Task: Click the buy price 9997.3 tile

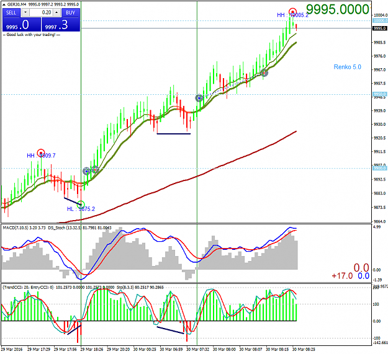Action: tap(61, 25)
